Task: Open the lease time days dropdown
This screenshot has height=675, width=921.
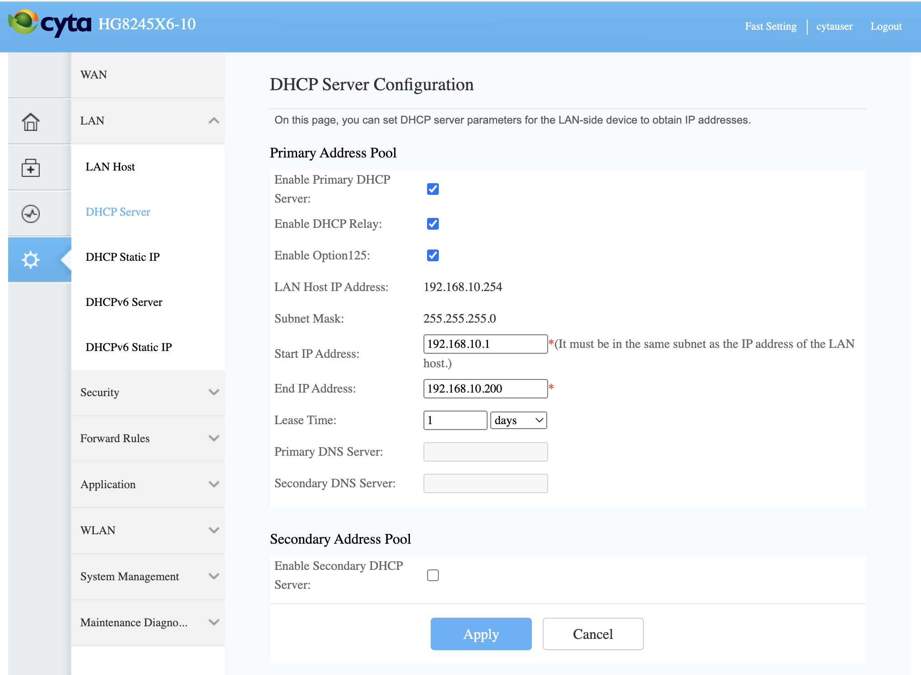Action: (518, 421)
